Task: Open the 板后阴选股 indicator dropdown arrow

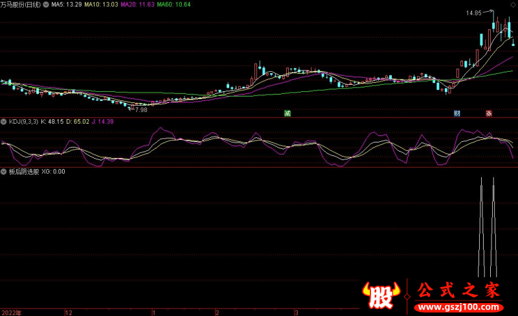Action: coord(4,172)
